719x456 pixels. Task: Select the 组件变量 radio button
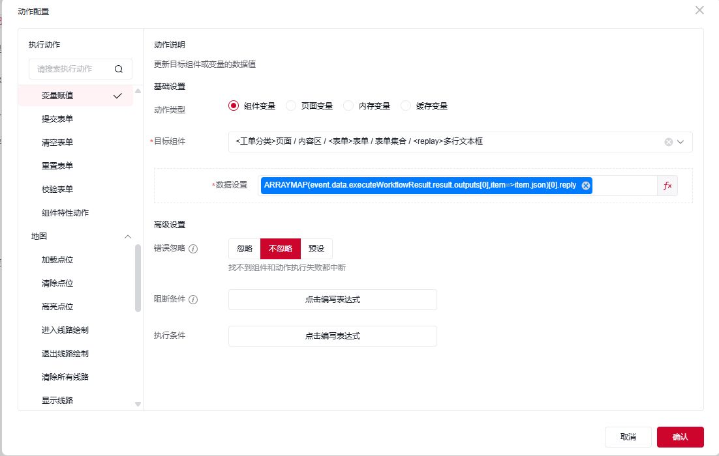[234, 106]
